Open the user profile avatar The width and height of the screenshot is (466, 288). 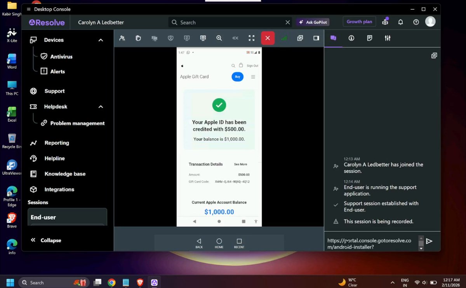tap(430, 22)
